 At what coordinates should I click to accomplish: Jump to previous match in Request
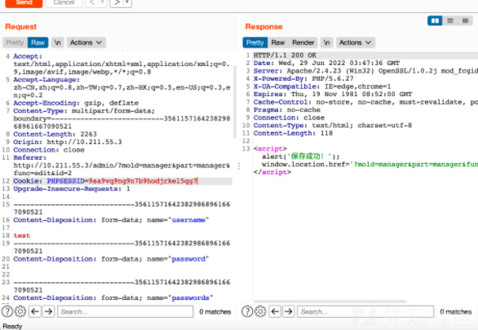pos(35,311)
